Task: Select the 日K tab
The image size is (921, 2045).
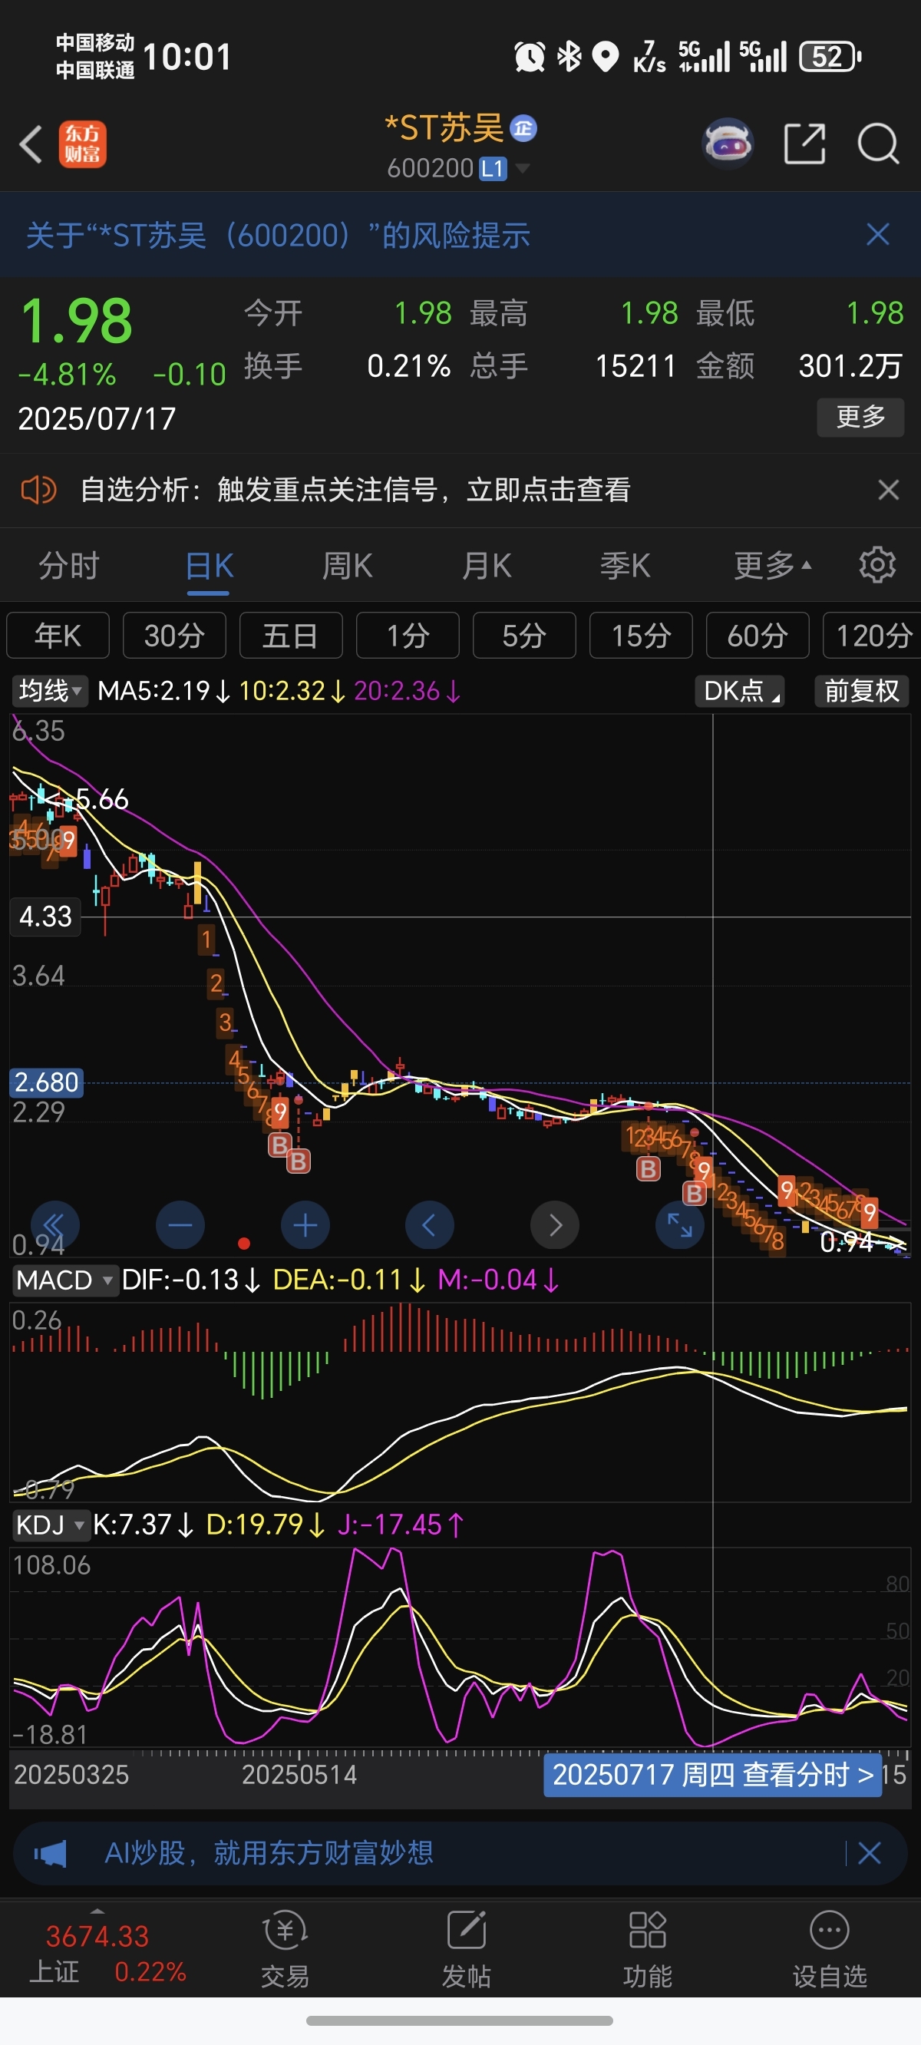Action: click(209, 566)
